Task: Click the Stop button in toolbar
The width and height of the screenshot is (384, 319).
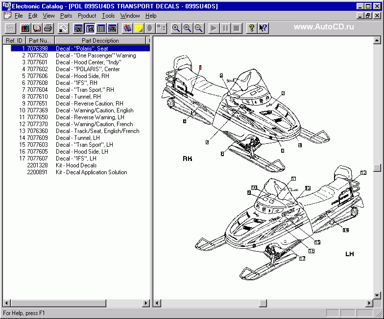Action: (x=236, y=28)
